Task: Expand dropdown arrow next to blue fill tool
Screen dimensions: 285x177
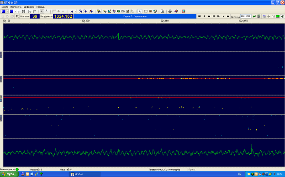Action: click(75, 11)
